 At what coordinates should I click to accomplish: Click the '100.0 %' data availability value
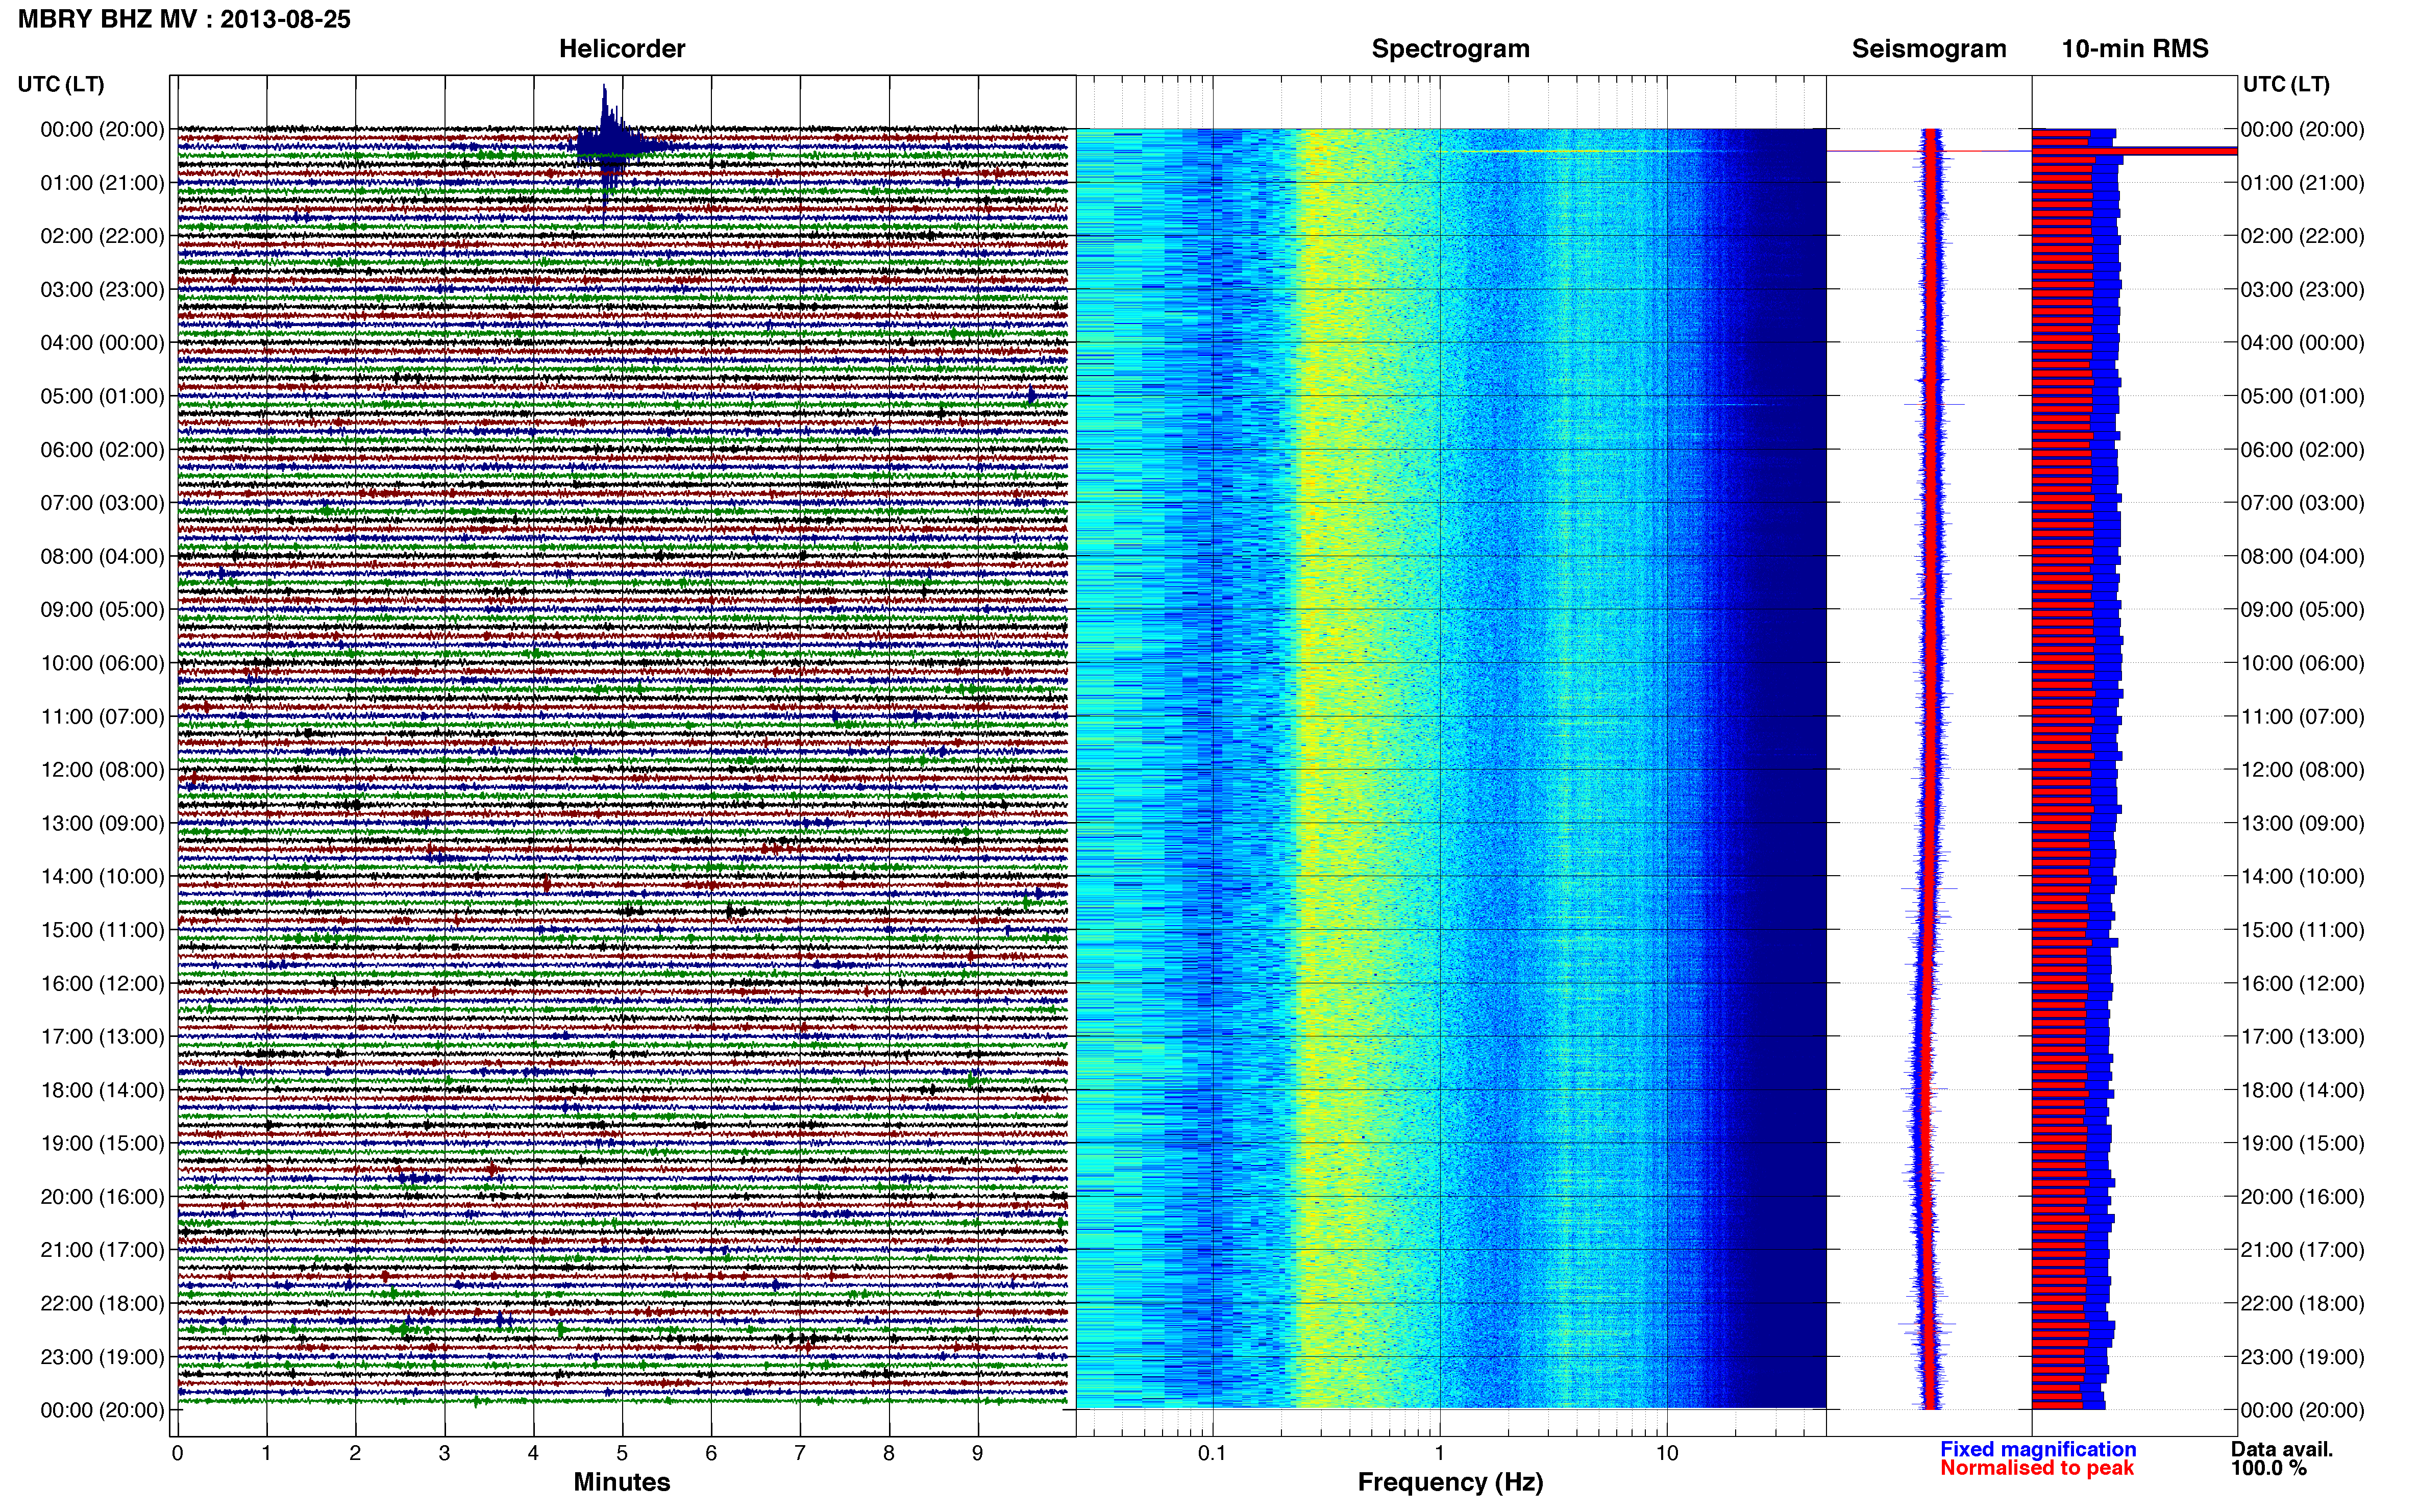2268,1468
